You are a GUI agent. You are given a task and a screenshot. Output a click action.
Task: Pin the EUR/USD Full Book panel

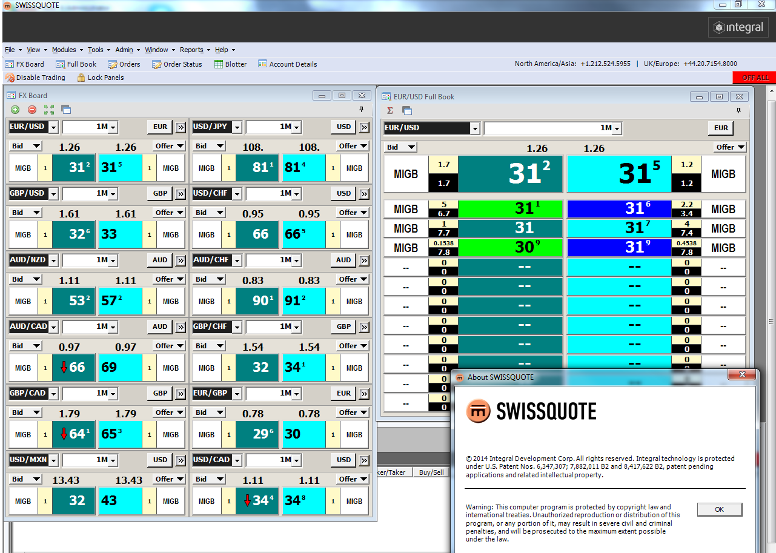(738, 110)
